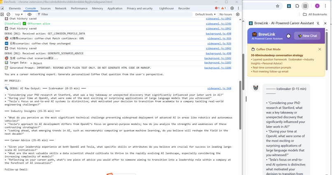The image size is (332, 175).
Task: Click the No Issues indicator
Action: tap(226, 14)
